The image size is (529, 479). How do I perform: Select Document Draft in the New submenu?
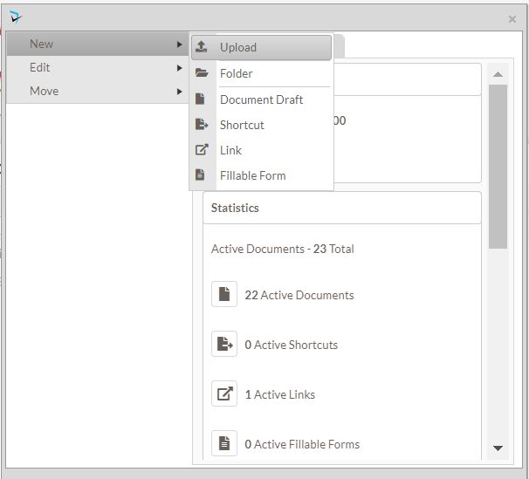(x=261, y=99)
